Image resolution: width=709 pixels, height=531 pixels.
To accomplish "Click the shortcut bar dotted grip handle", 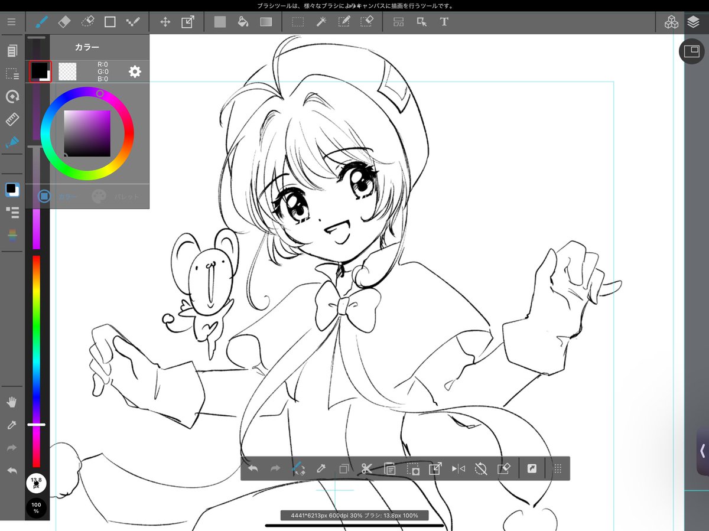I will tap(558, 469).
